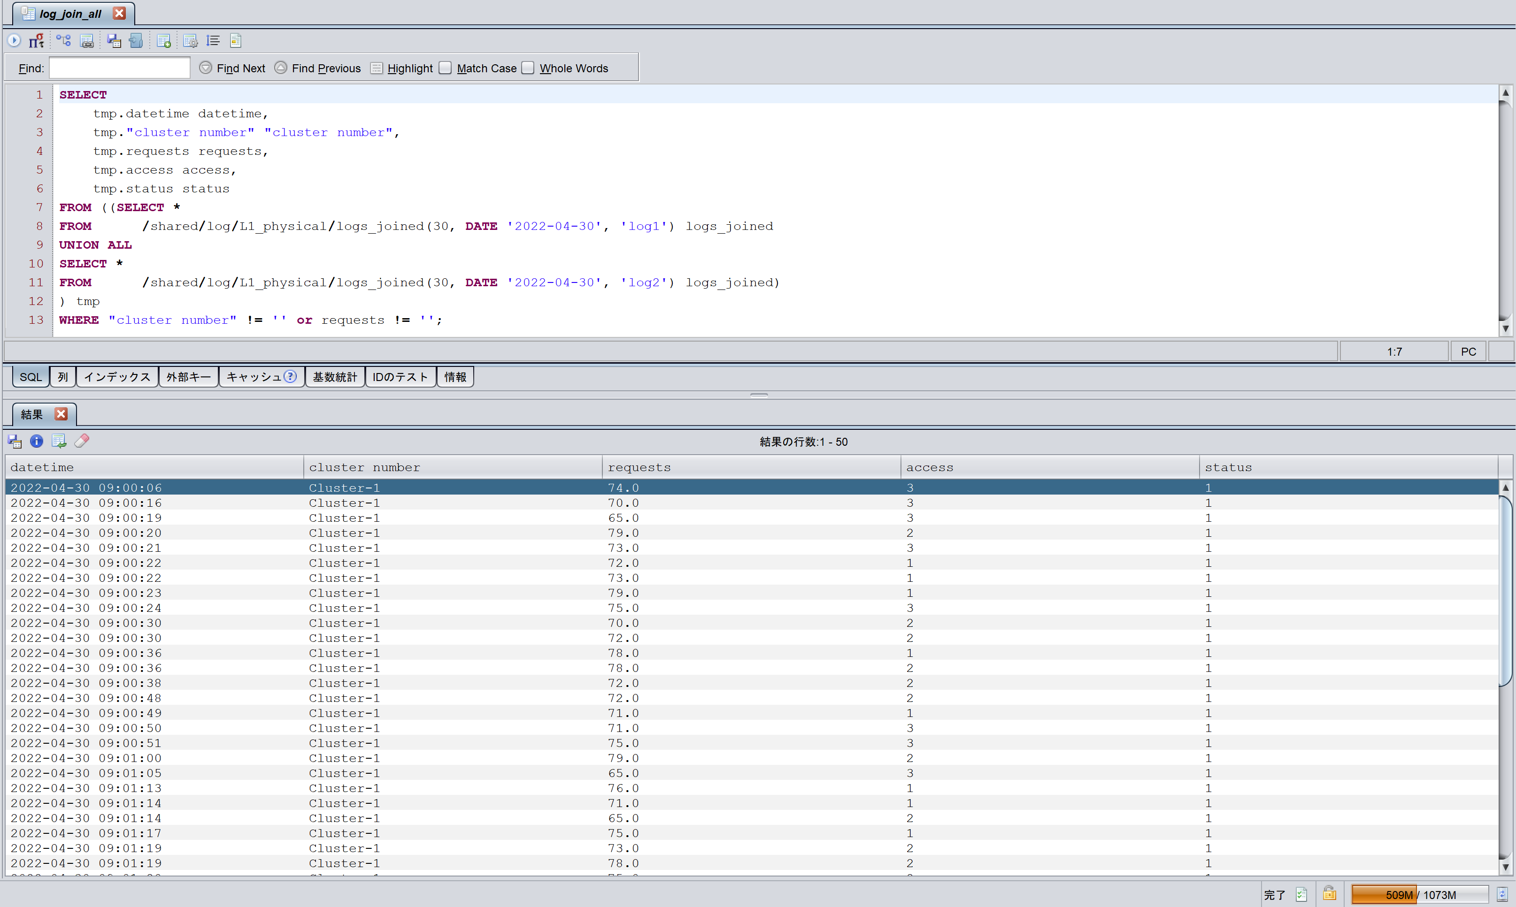Click the Find Next label
This screenshot has width=1516, height=907.
click(x=241, y=69)
